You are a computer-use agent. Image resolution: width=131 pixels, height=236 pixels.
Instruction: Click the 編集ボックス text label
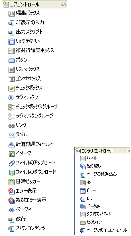pyautogui.click(x=28, y=13)
